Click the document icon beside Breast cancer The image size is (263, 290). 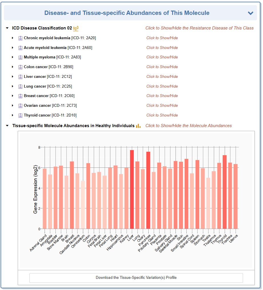[20, 96]
